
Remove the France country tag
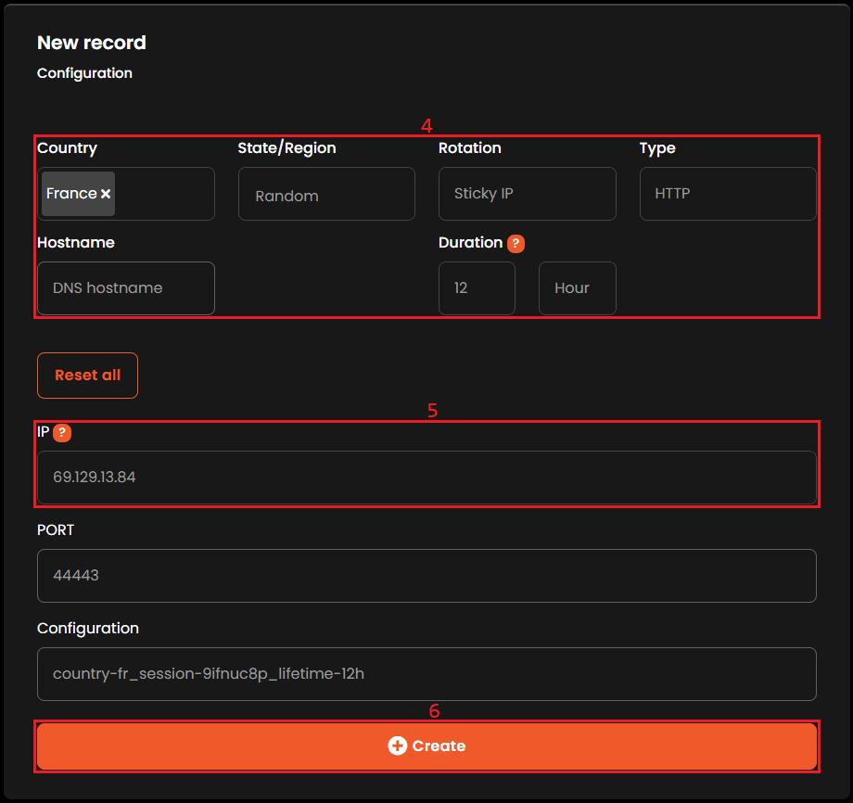tap(106, 194)
